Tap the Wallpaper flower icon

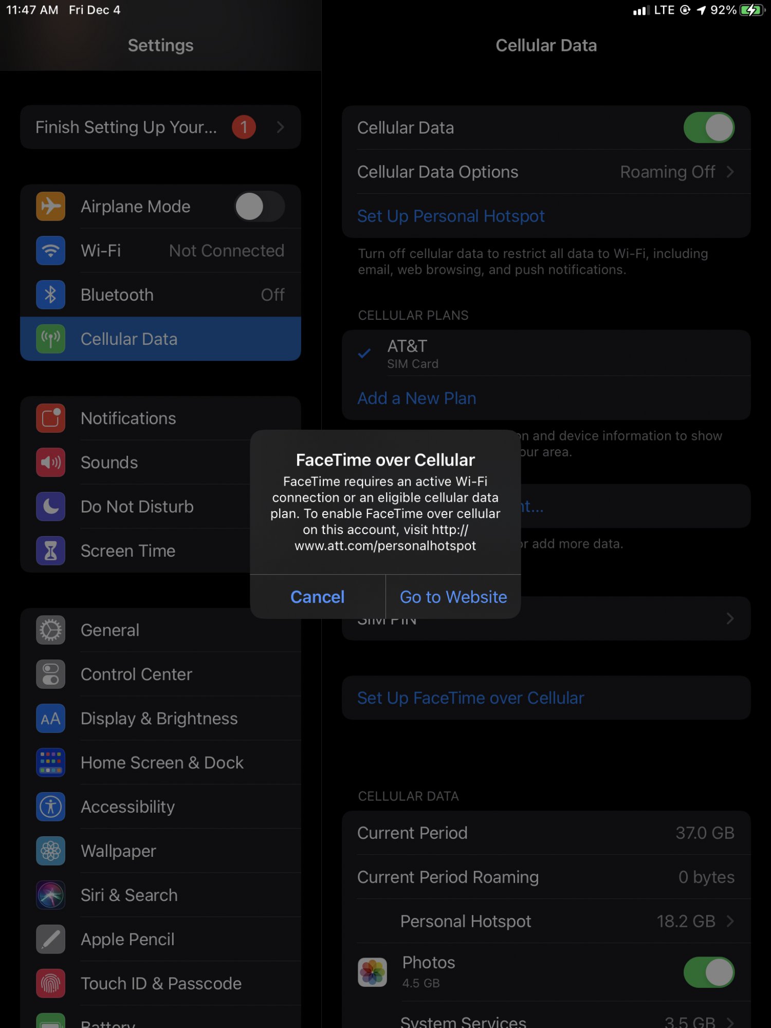[x=50, y=851]
